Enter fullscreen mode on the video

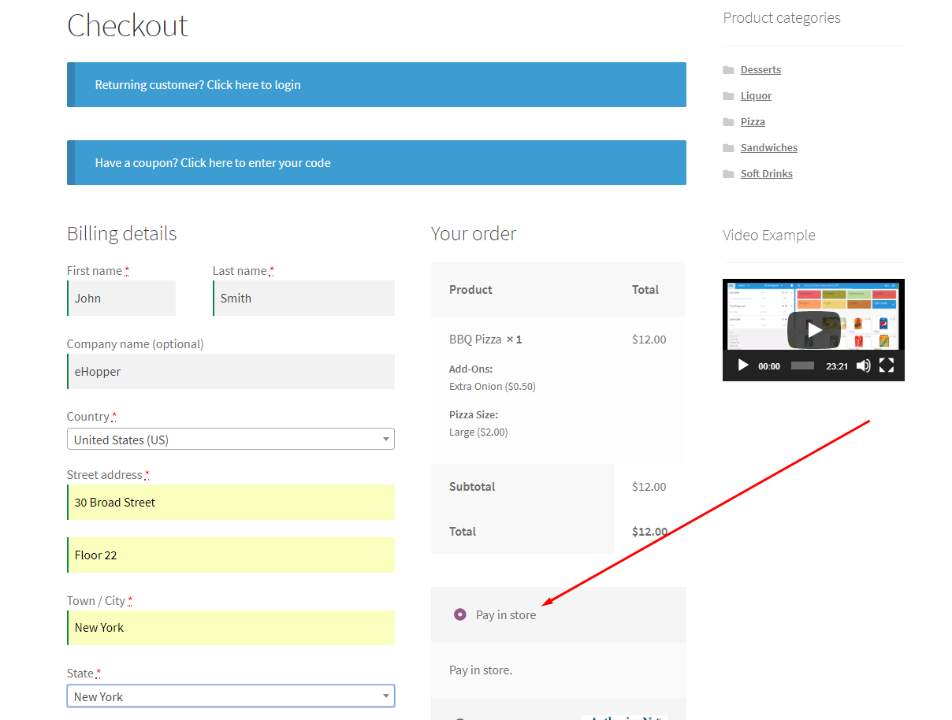coord(887,366)
